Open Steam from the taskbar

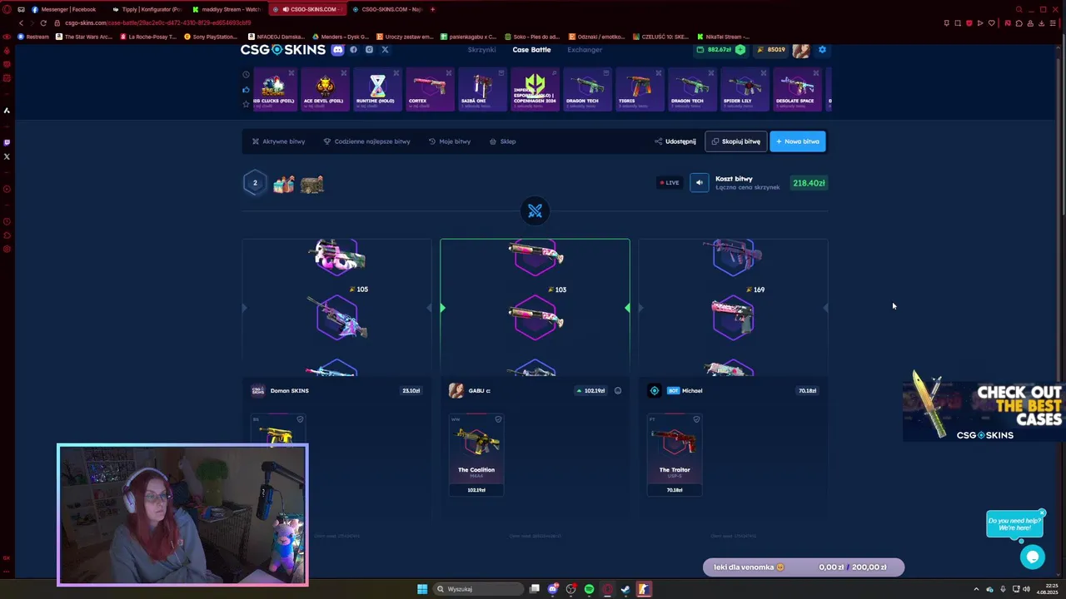[625, 589]
